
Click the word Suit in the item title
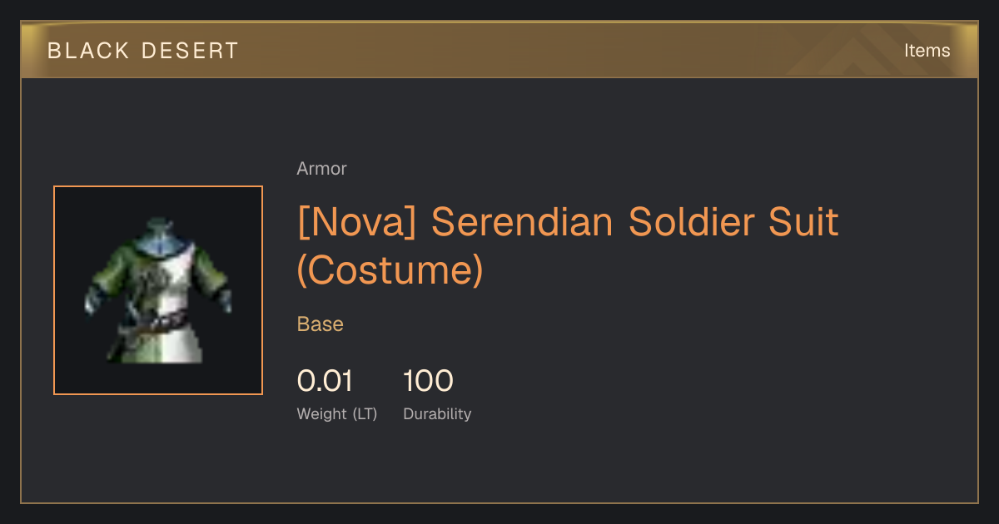805,222
